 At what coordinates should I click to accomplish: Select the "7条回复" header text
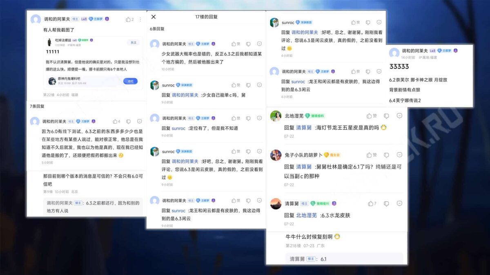coord(37,106)
